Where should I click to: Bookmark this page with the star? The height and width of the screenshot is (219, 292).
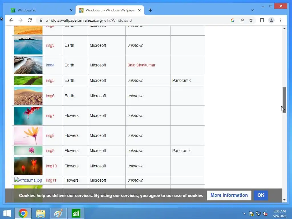pyautogui.click(x=251, y=20)
